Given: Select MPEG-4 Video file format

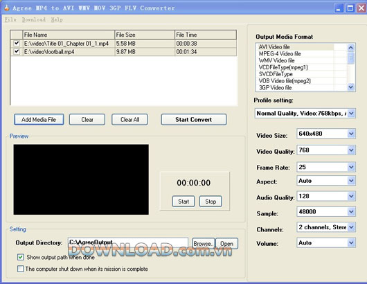Looking at the screenshot, I should point(294,53).
